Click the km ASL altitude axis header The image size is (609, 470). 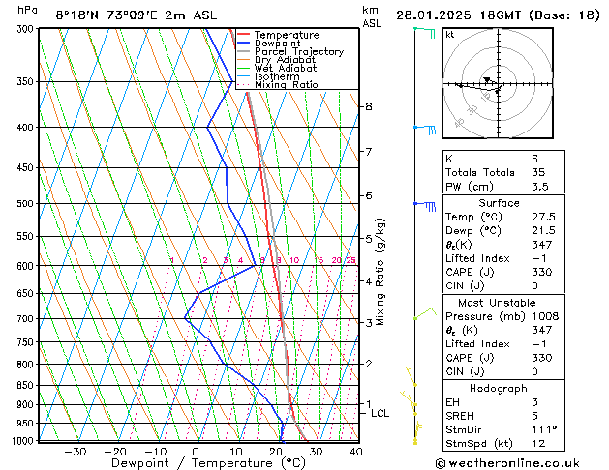point(372,16)
